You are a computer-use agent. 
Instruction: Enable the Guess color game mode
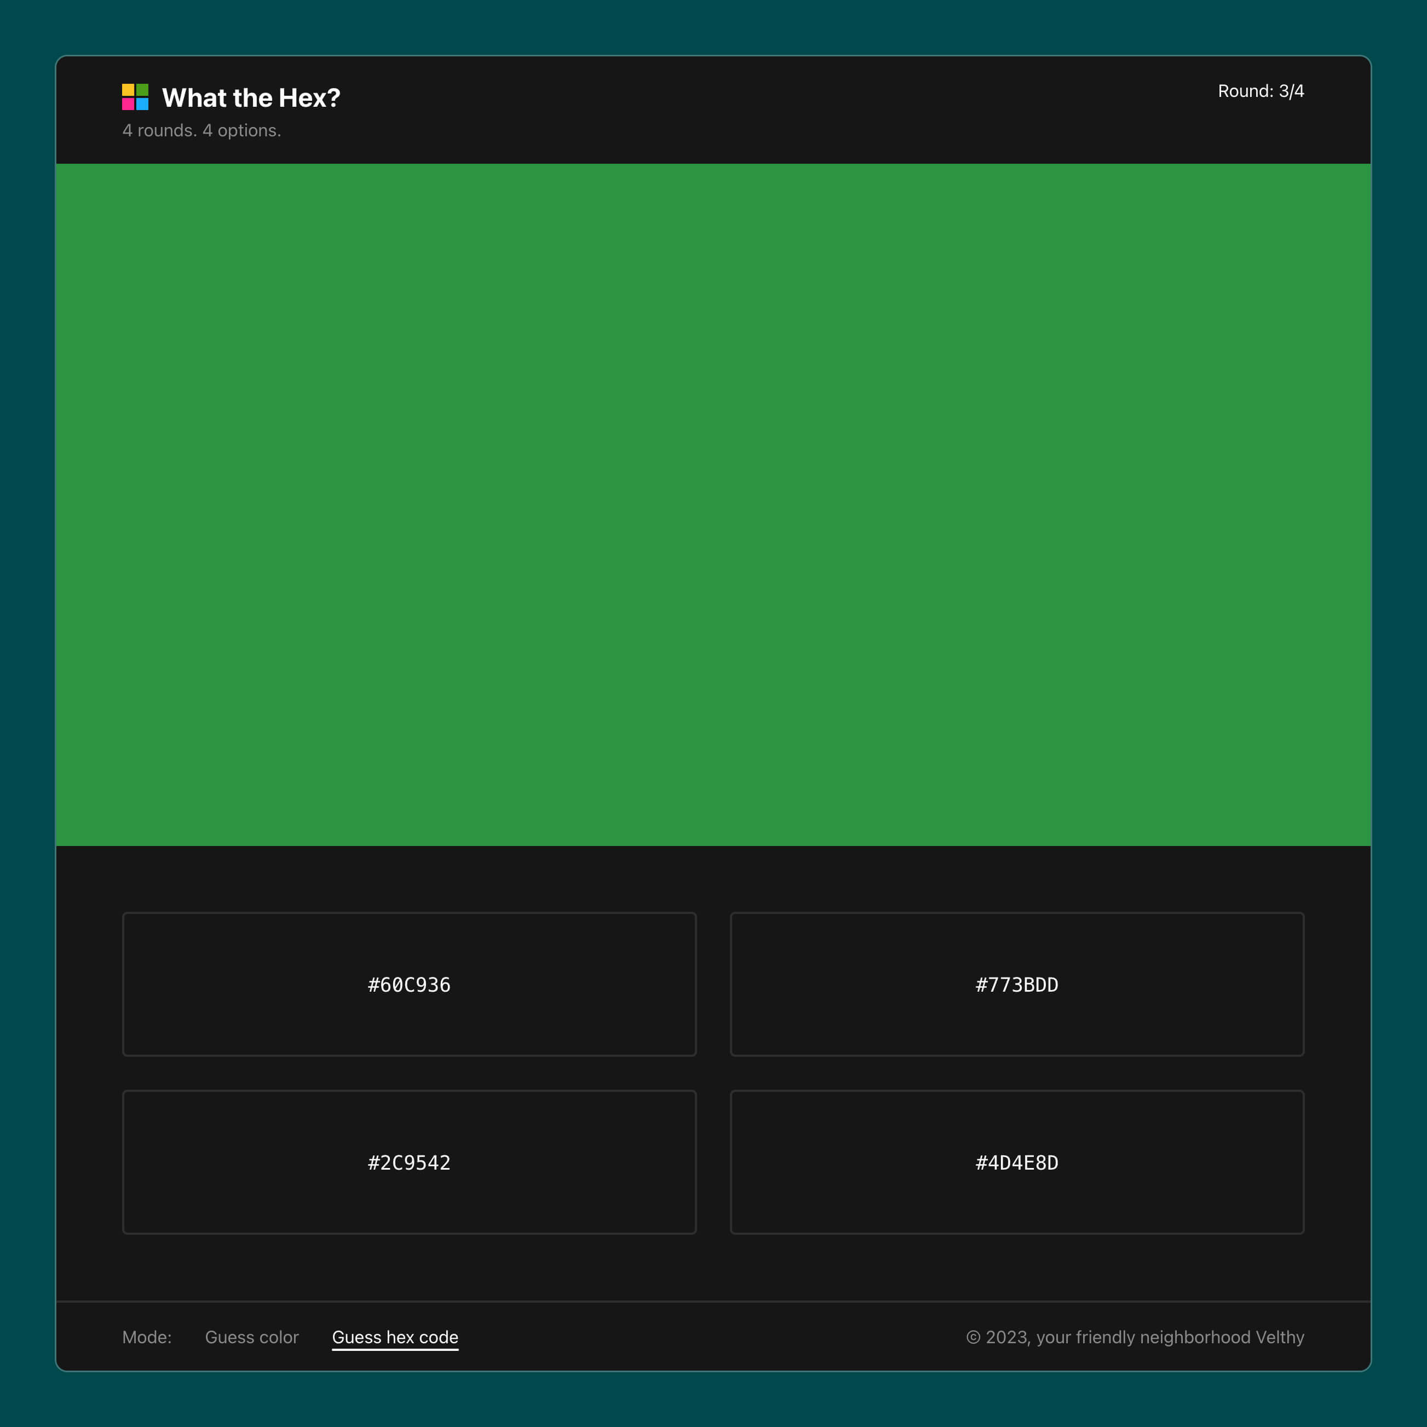point(251,1337)
